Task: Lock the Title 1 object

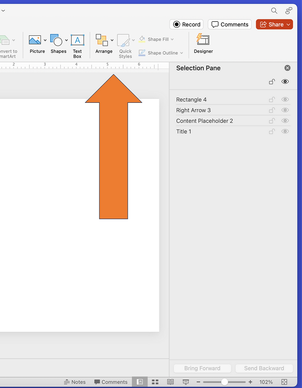Action: pos(271,131)
